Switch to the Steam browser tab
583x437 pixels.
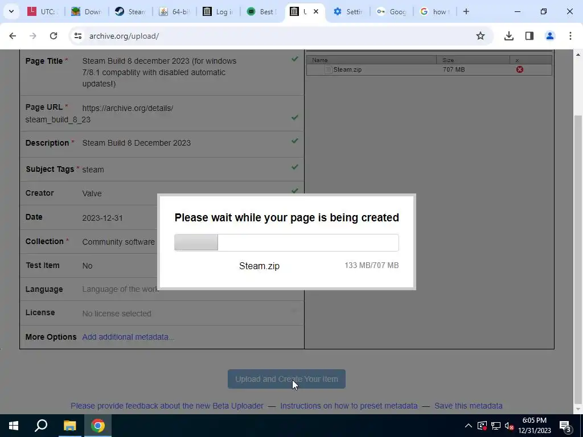[x=130, y=11]
